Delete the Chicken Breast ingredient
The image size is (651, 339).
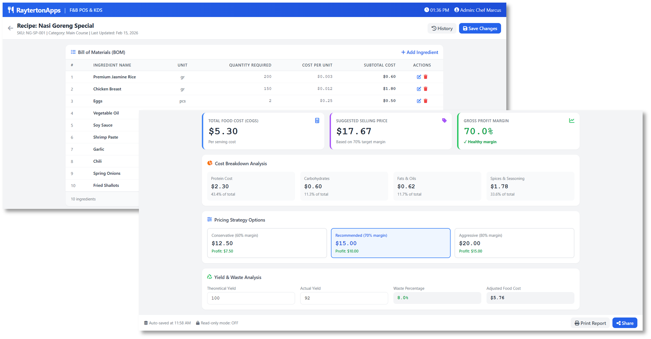[425, 89]
